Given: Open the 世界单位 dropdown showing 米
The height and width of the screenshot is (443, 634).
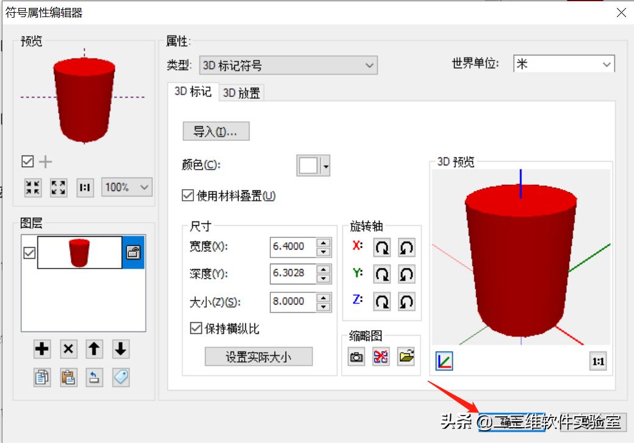Looking at the screenshot, I should 607,63.
